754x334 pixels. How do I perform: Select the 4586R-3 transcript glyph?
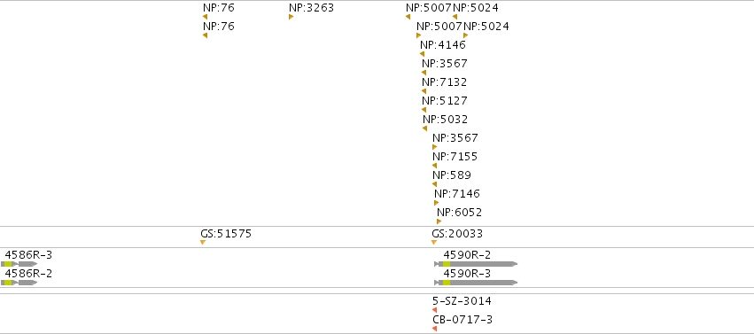(19, 264)
